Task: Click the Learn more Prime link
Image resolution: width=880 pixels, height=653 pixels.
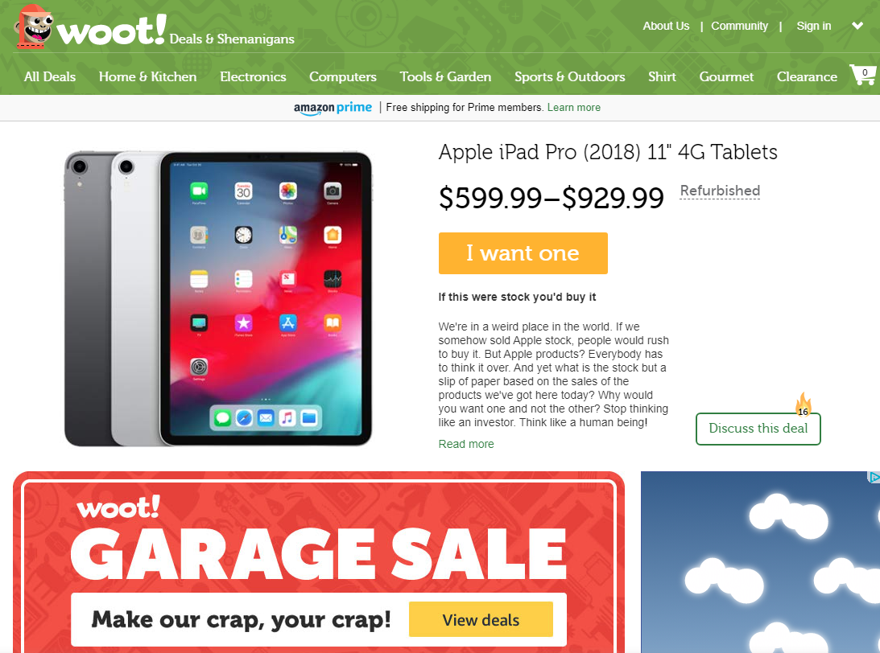Action: (x=573, y=108)
